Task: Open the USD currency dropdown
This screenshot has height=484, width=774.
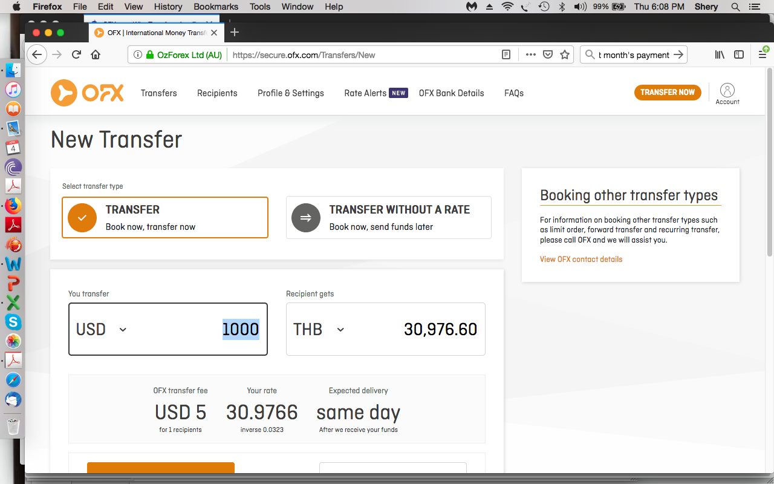Action: click(x=102, y=329)
